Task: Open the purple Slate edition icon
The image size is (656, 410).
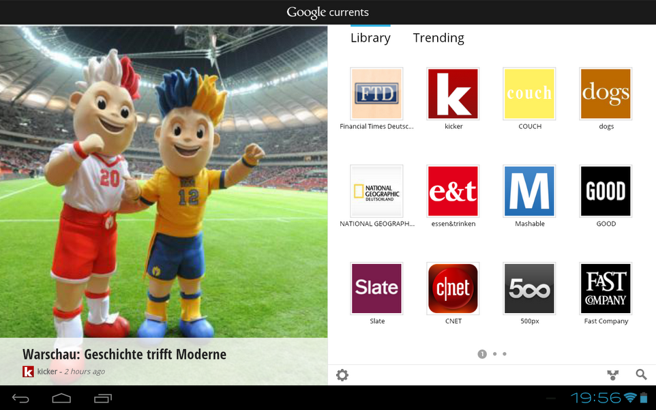Action: coord(376,289)
